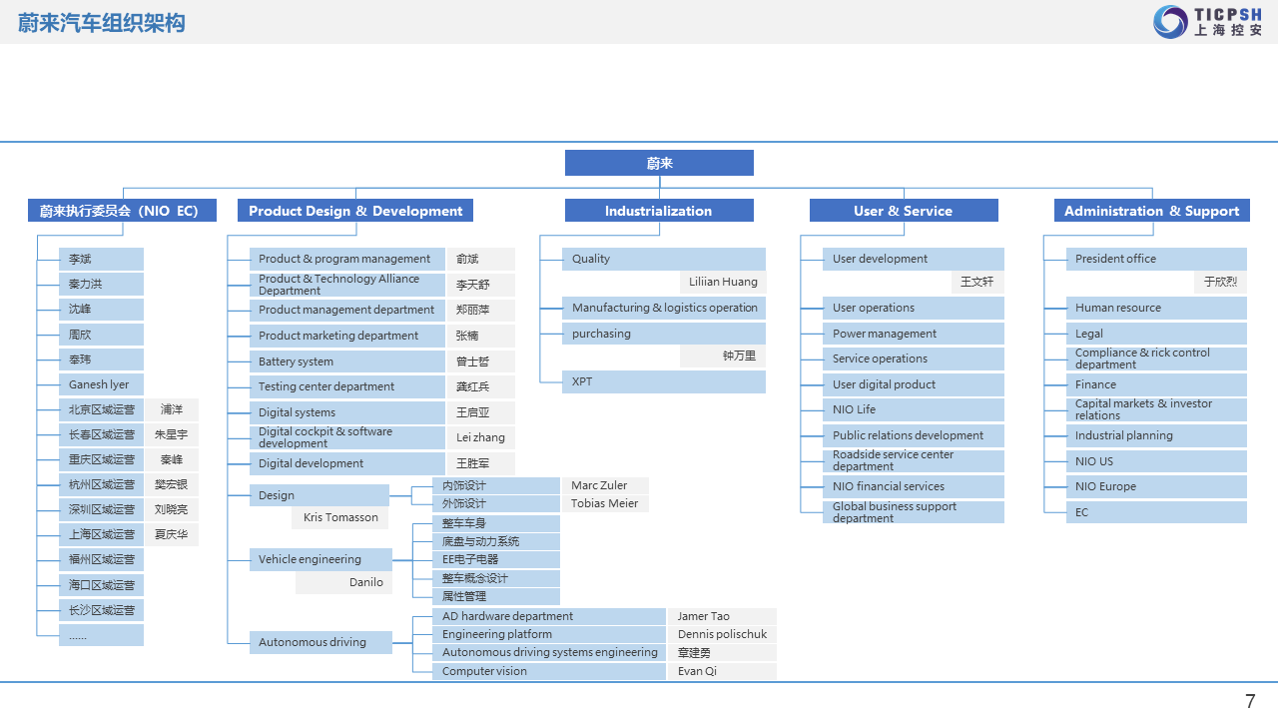Click the slide page number 7

pyautogui.click(x=1250, y=701)
